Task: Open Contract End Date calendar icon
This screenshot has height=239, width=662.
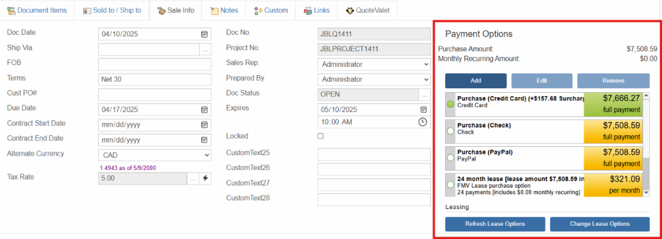Action: tap(204, 140)
